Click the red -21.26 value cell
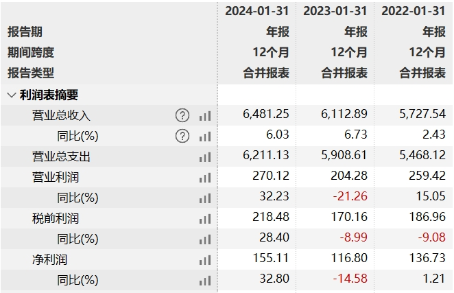 [x=350, y=198]
